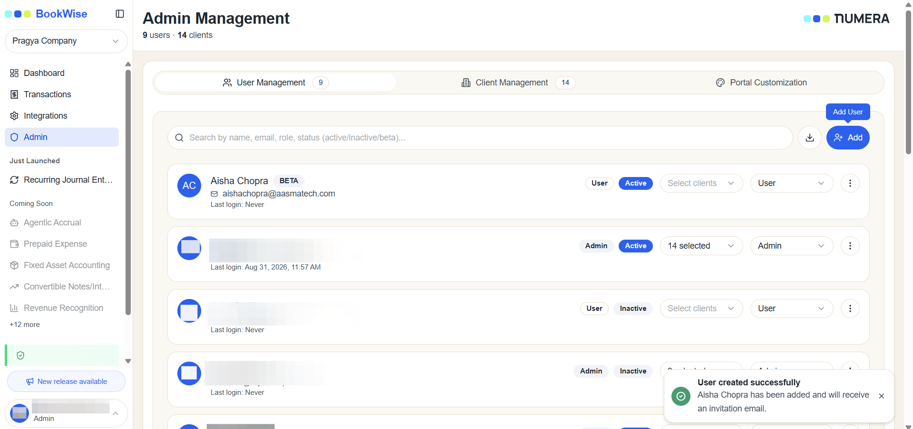This screenshot has width=913, height=429.
Task: Focus the user search input field
Action: click(x=480, y=138)
